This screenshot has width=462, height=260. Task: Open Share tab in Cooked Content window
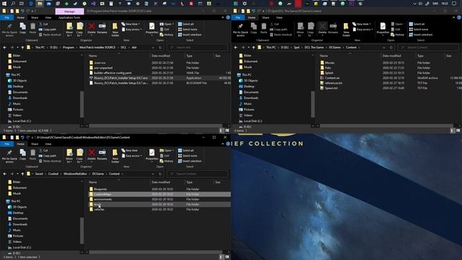point(35,144)
